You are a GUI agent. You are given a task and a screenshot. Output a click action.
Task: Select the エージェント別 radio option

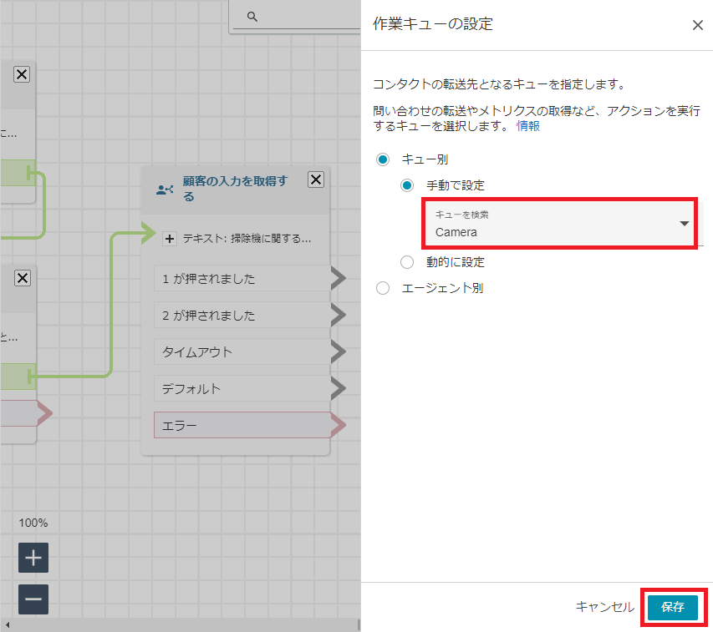click(x=383, y=288)
